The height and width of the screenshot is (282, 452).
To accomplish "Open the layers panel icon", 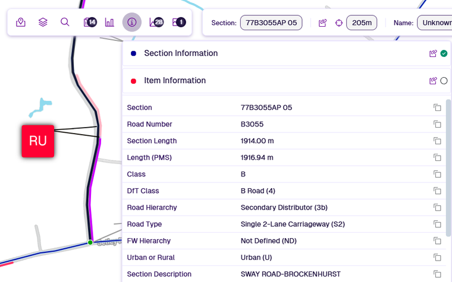I will tap(43, 22).
